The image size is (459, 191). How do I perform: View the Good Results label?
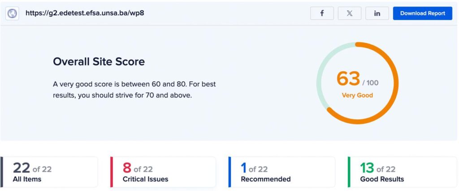tap(382, 179)
